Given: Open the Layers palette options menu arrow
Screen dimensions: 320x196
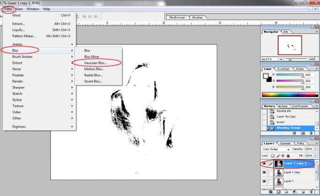Looking at the screenshot, I should pos(317,143).
